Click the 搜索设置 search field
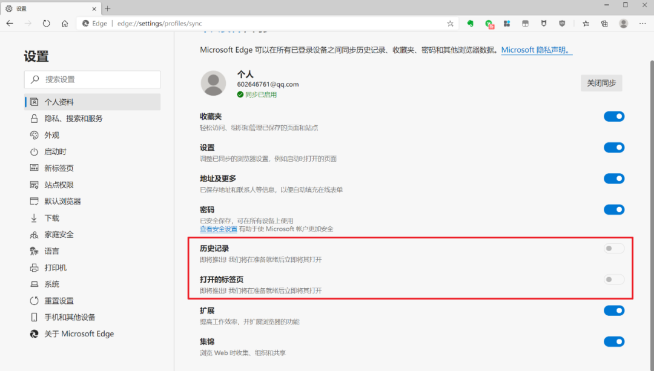Screen dimensions: 654x371 [93, 79]
